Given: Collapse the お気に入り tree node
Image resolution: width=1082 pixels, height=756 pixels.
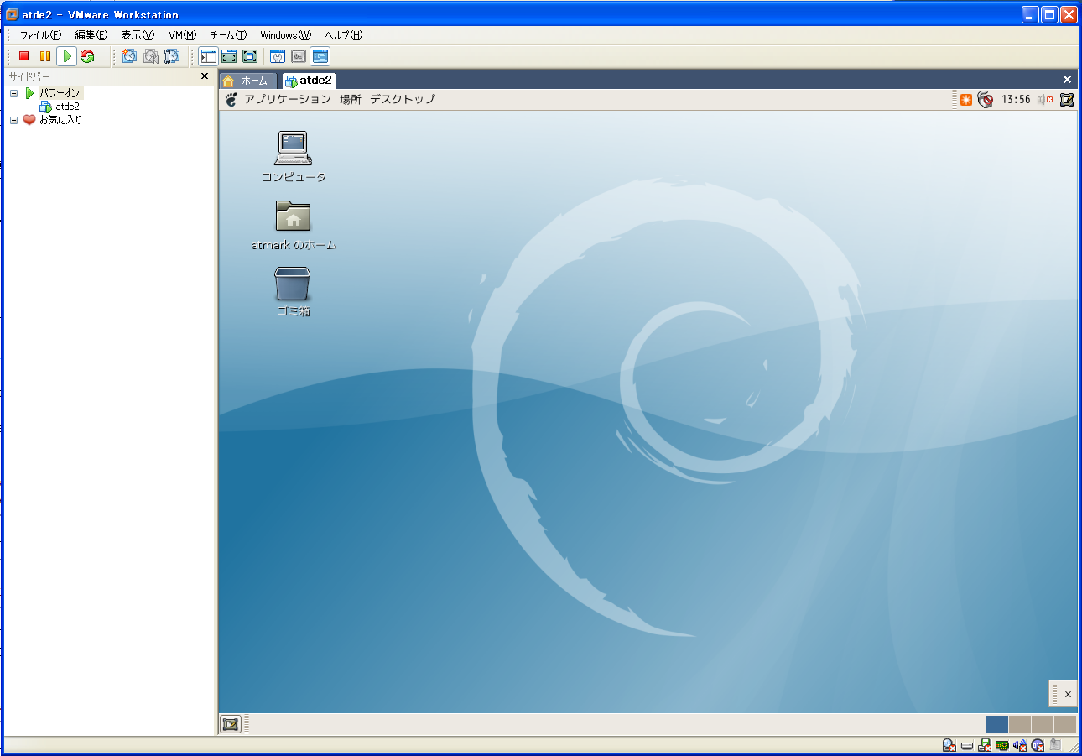Looking at the screenshot, I should click(x=13, y=120).
